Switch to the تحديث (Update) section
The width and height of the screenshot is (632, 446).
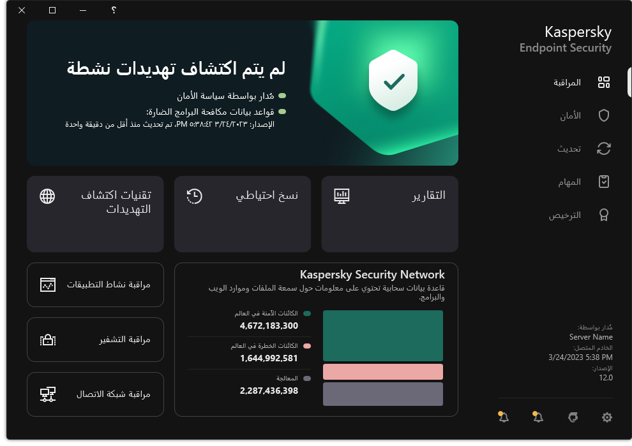[603, 148]
